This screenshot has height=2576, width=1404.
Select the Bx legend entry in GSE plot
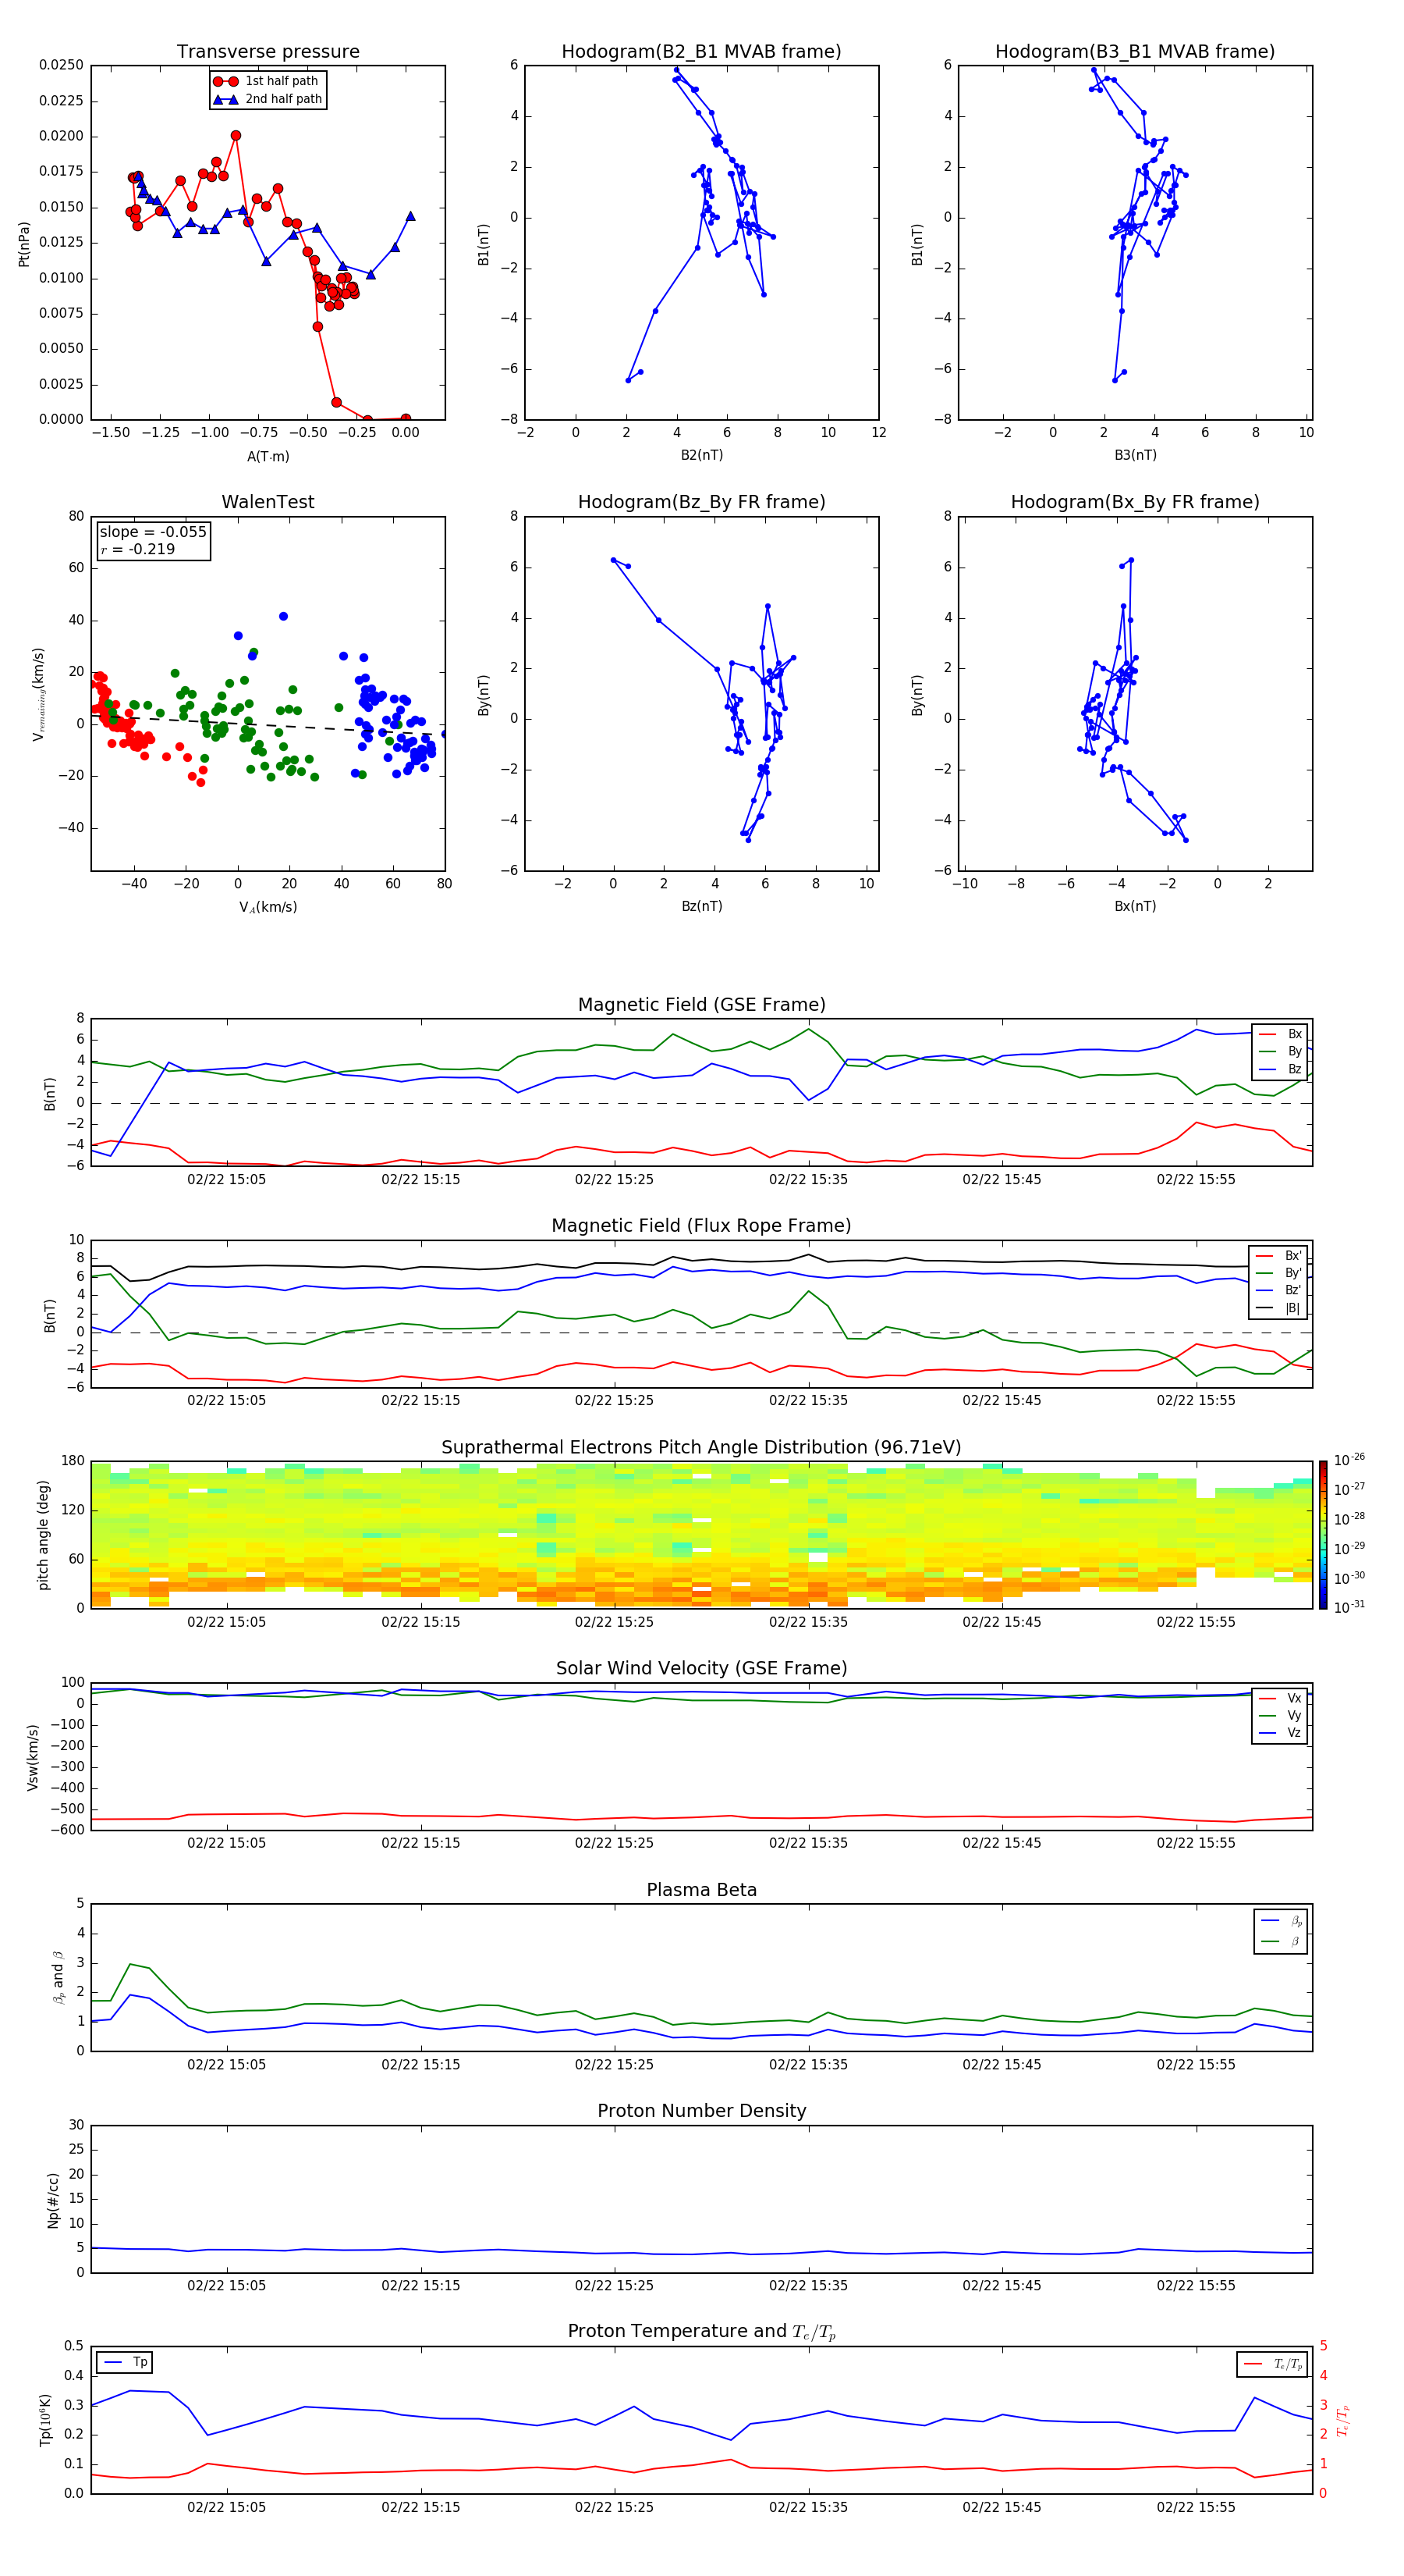(1280, 1034)
